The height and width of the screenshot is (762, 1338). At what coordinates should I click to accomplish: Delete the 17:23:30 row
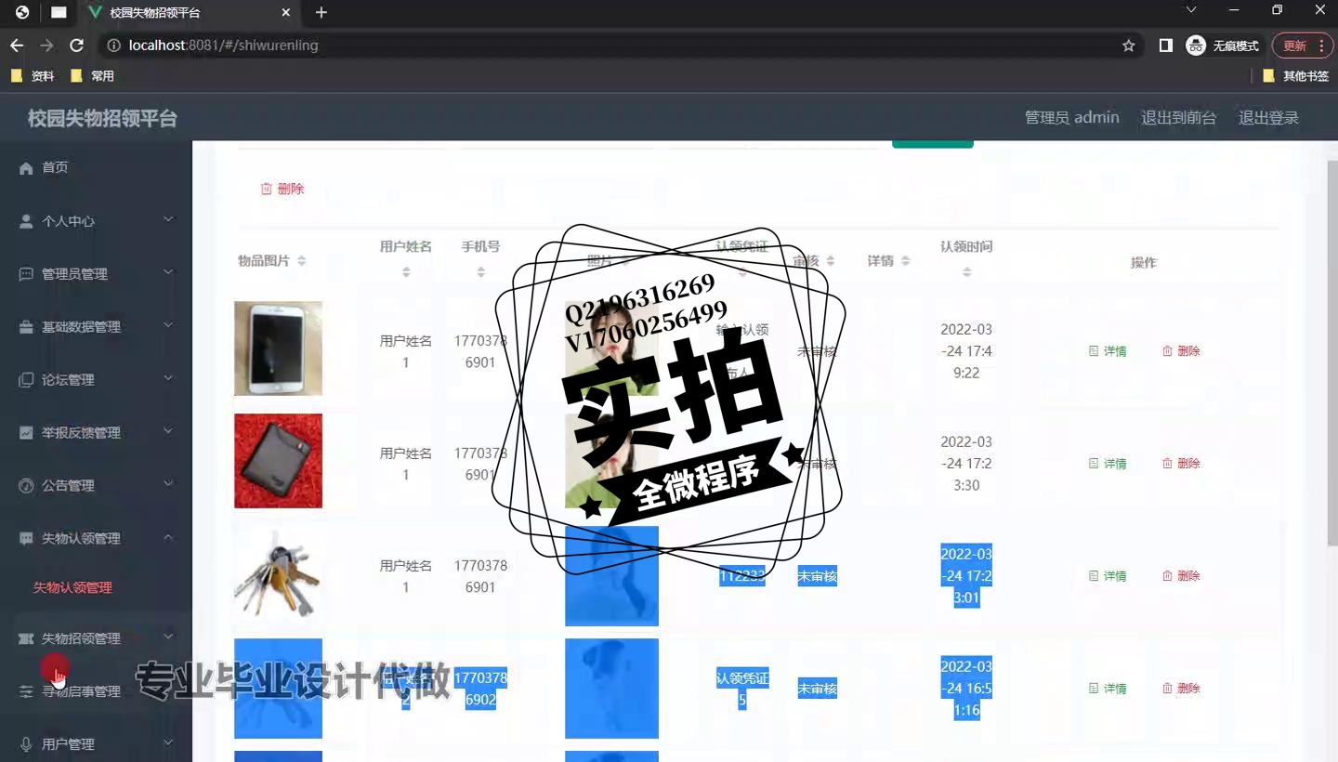click(x=1181, y=464)
